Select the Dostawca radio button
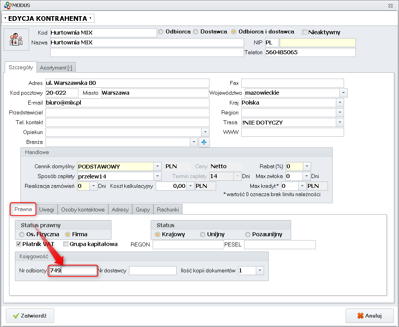Viewport: 399px width, 327px height. click(196, 32)
